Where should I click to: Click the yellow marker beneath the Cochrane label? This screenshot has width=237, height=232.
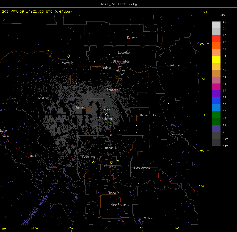(93, 163)
